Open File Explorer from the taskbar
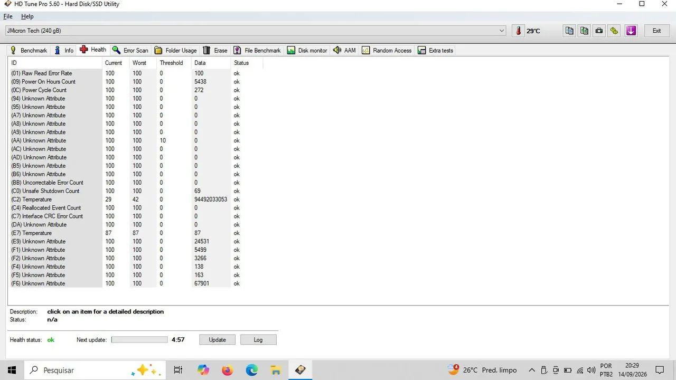The image size is (676, 380). point(275,370)
